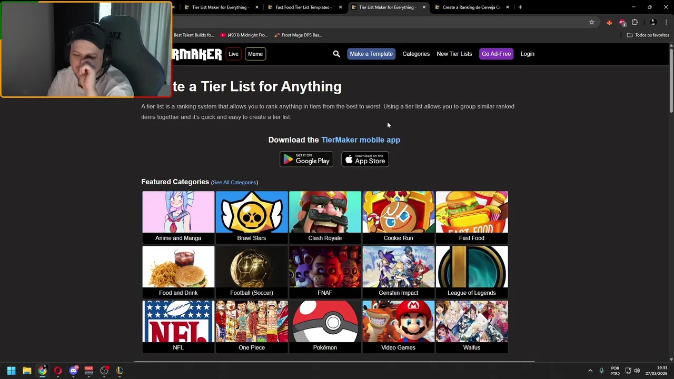Image resolution: width=674 pixels, height=379 pixels.
Task: Open the Video Games category
Action: coord(398,326)
